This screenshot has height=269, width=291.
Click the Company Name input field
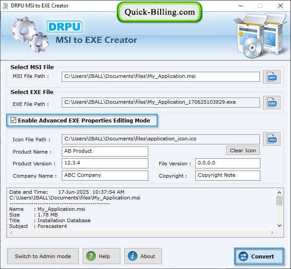[x=105, y=175]
